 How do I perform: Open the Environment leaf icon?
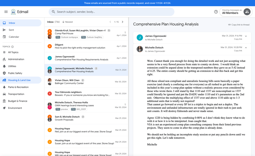pyautogui.click(x=4, y=108)
